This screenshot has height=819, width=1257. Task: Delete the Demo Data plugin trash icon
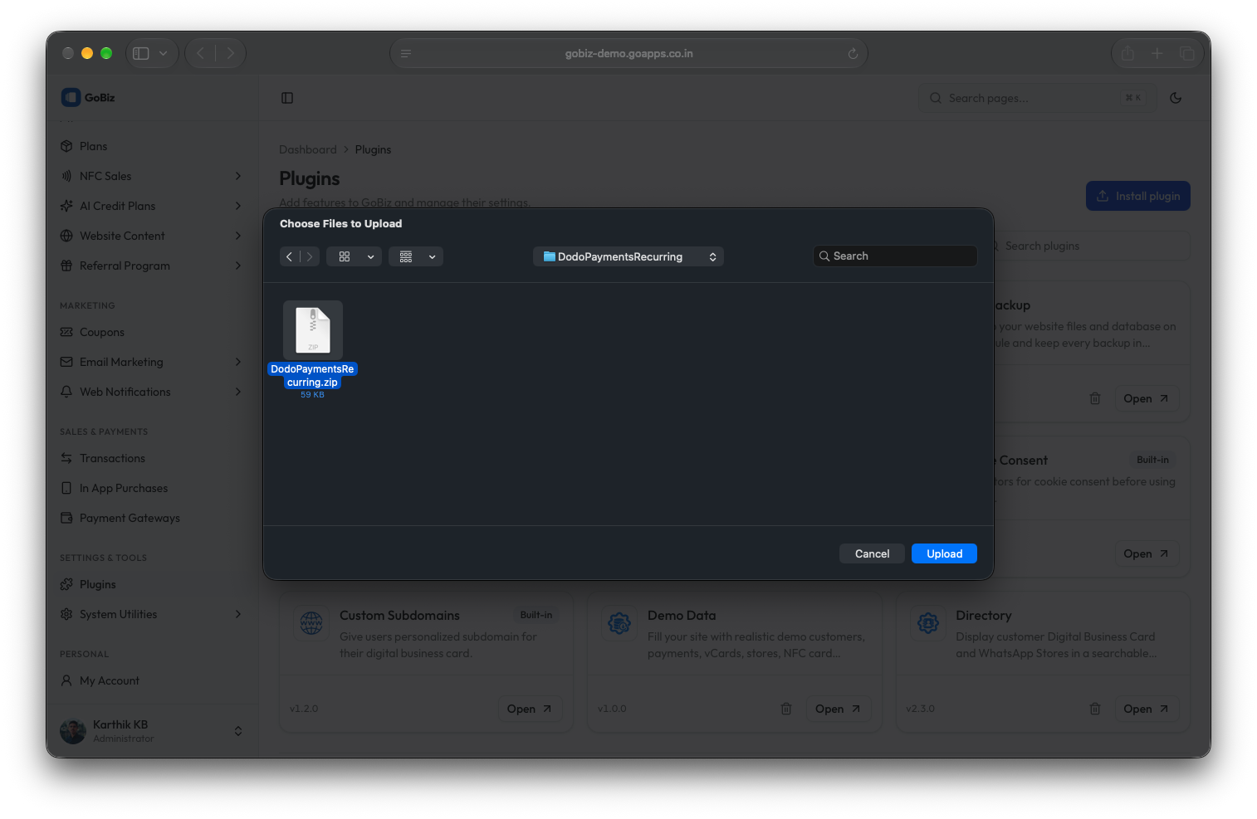[x=786, y=709]
